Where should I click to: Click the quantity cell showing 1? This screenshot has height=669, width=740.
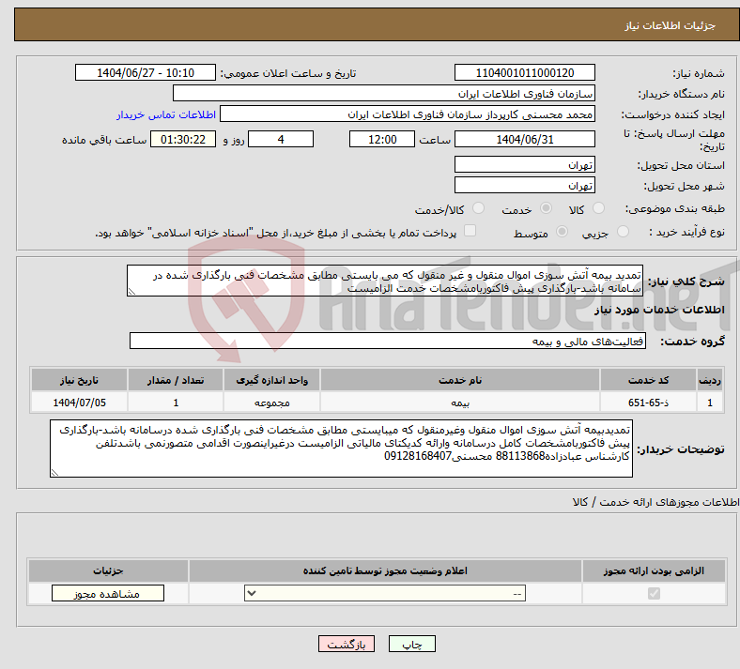tap(176, 403)
